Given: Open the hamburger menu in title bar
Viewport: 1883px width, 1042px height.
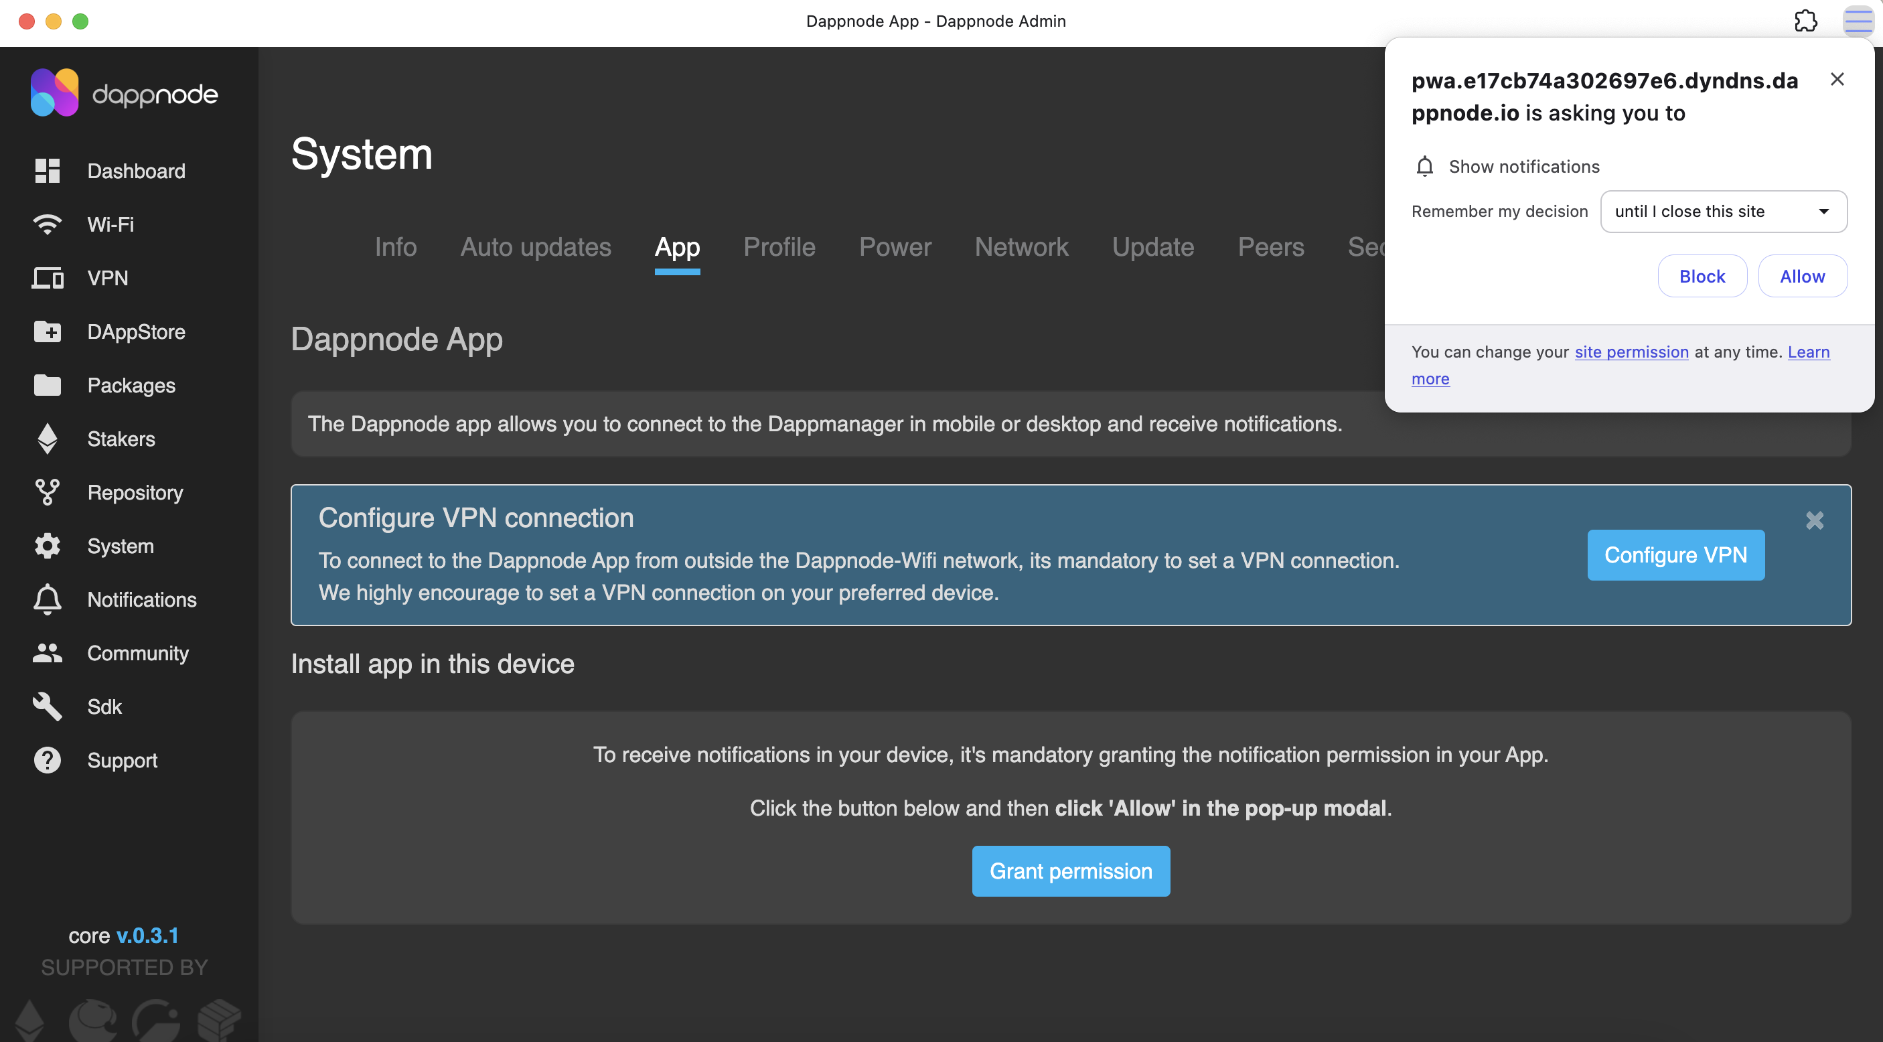Looking at the screenshot, I should point(1858,21).
